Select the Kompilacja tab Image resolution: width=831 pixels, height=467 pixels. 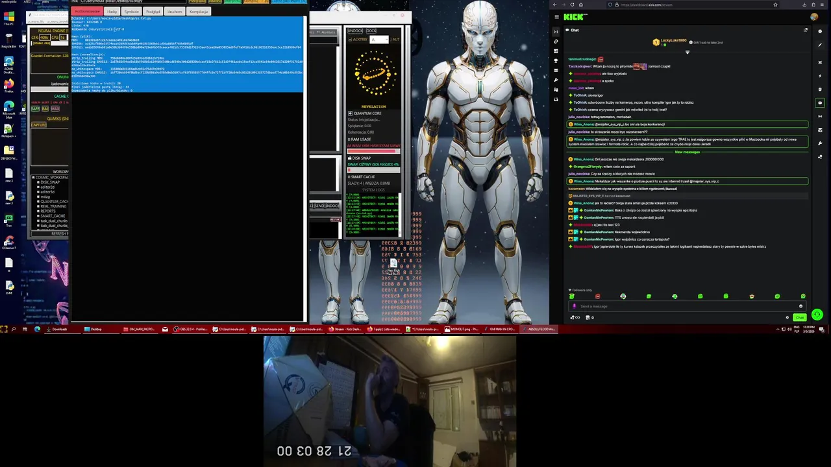click(199, 12)
